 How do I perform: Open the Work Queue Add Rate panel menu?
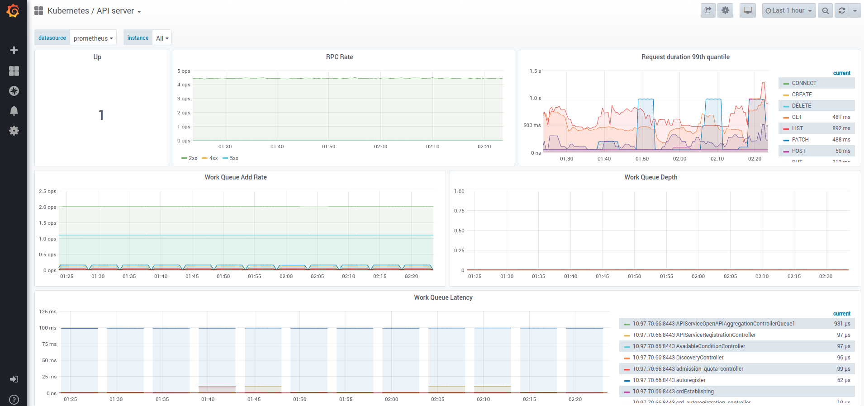pos(236,177)
